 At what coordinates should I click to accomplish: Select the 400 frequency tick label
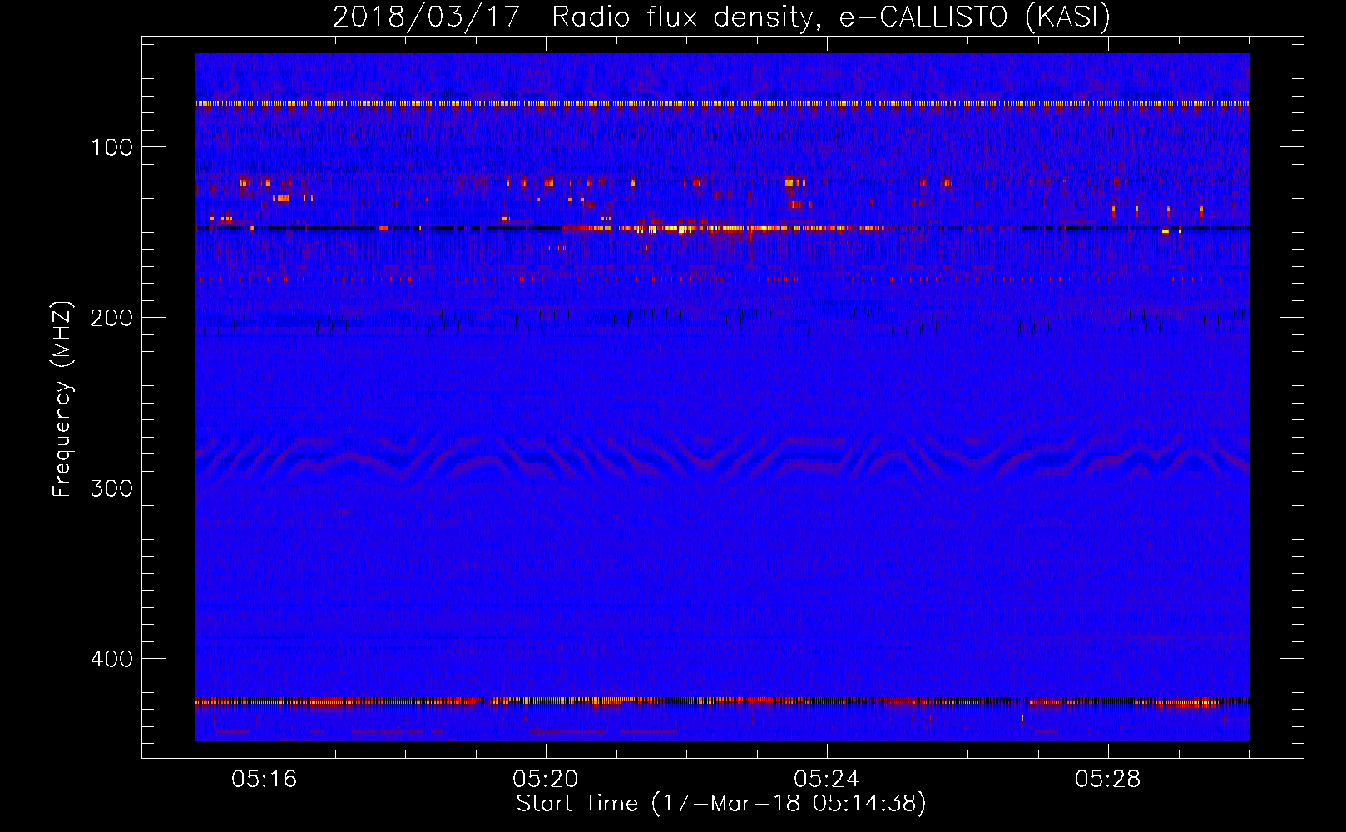(x=111, y=659)
